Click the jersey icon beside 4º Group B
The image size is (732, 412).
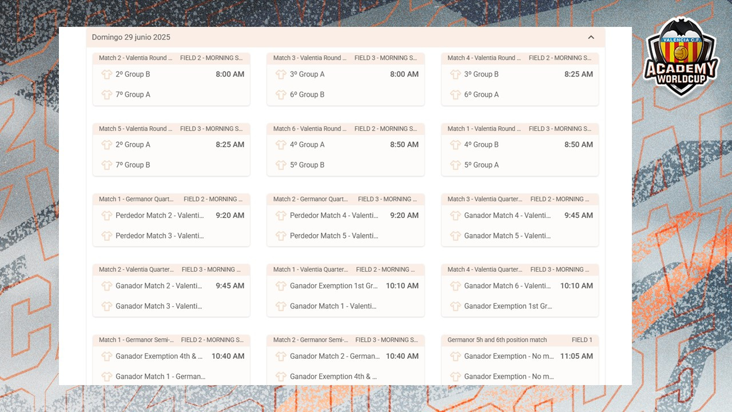pyautogui.click(x=455, y=145)
